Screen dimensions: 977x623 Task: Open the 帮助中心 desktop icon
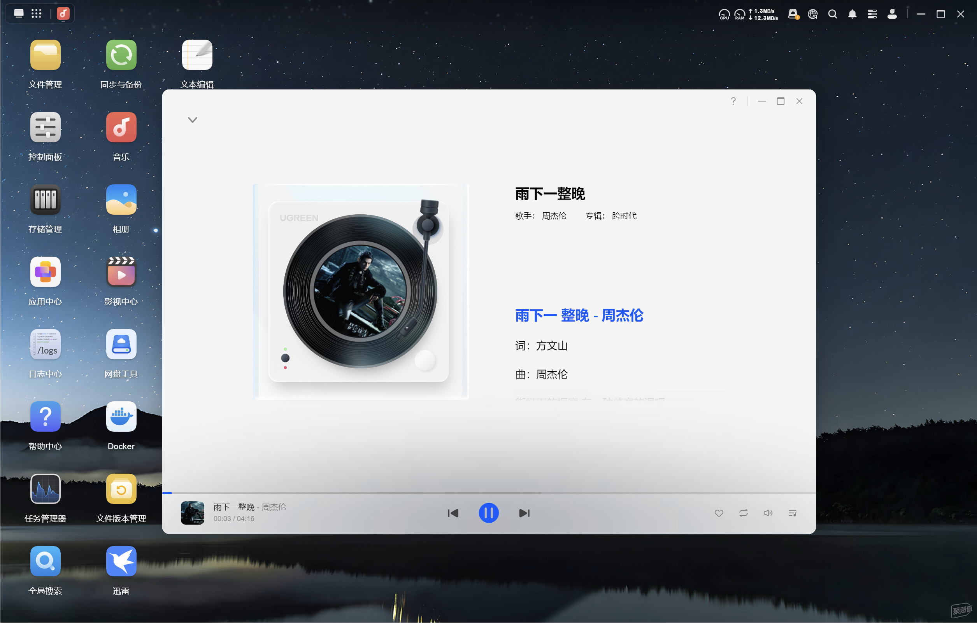pyautogui.click(x=45, y=416)
